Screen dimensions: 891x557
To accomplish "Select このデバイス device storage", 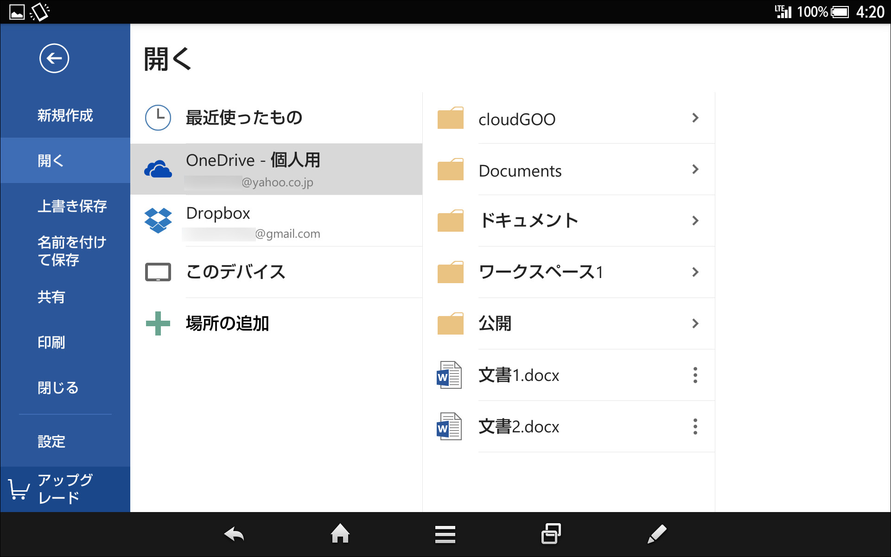I will tap(235, 272).
